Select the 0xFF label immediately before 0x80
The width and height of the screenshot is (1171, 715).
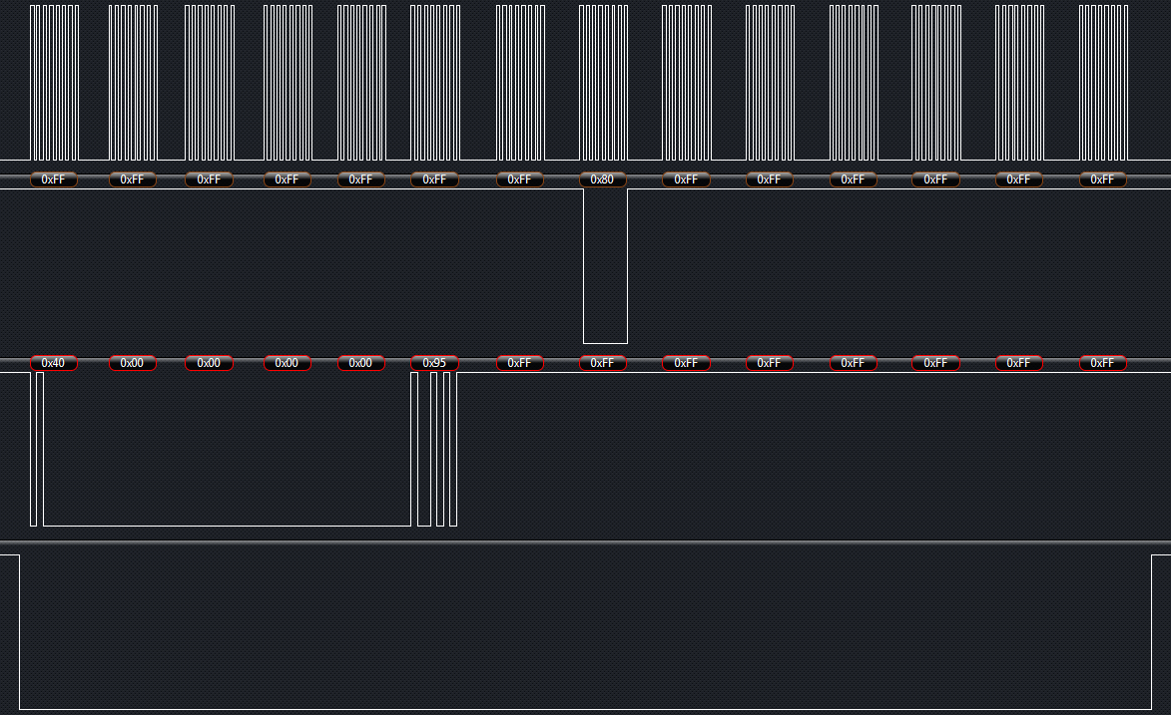(x=519, y=179)
